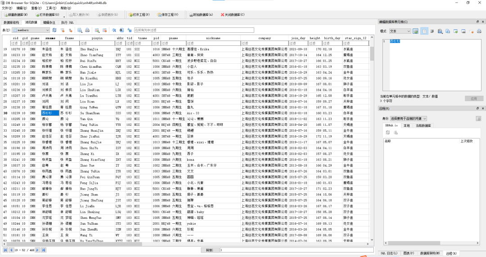Click the 关闭数据库(C) button
This screenshot has width=486, height=257.
(233, 15)
